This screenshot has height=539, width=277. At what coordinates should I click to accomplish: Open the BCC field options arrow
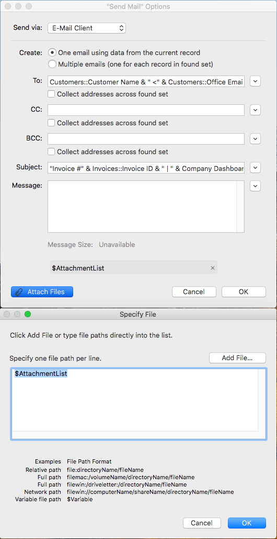click(256, 138)
